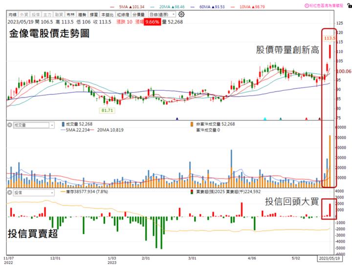Click the red 9.66% change percentage badge
The width and height of the screenshot is (352, 265).
pos(153,22)
